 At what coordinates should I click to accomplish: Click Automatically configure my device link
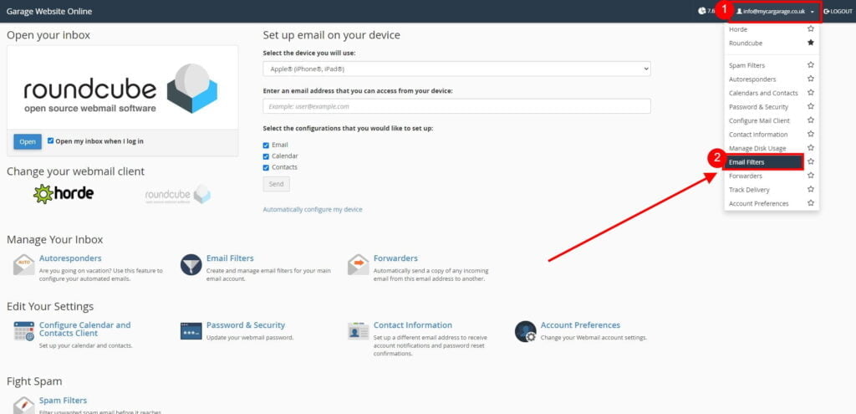click(313, 209)
